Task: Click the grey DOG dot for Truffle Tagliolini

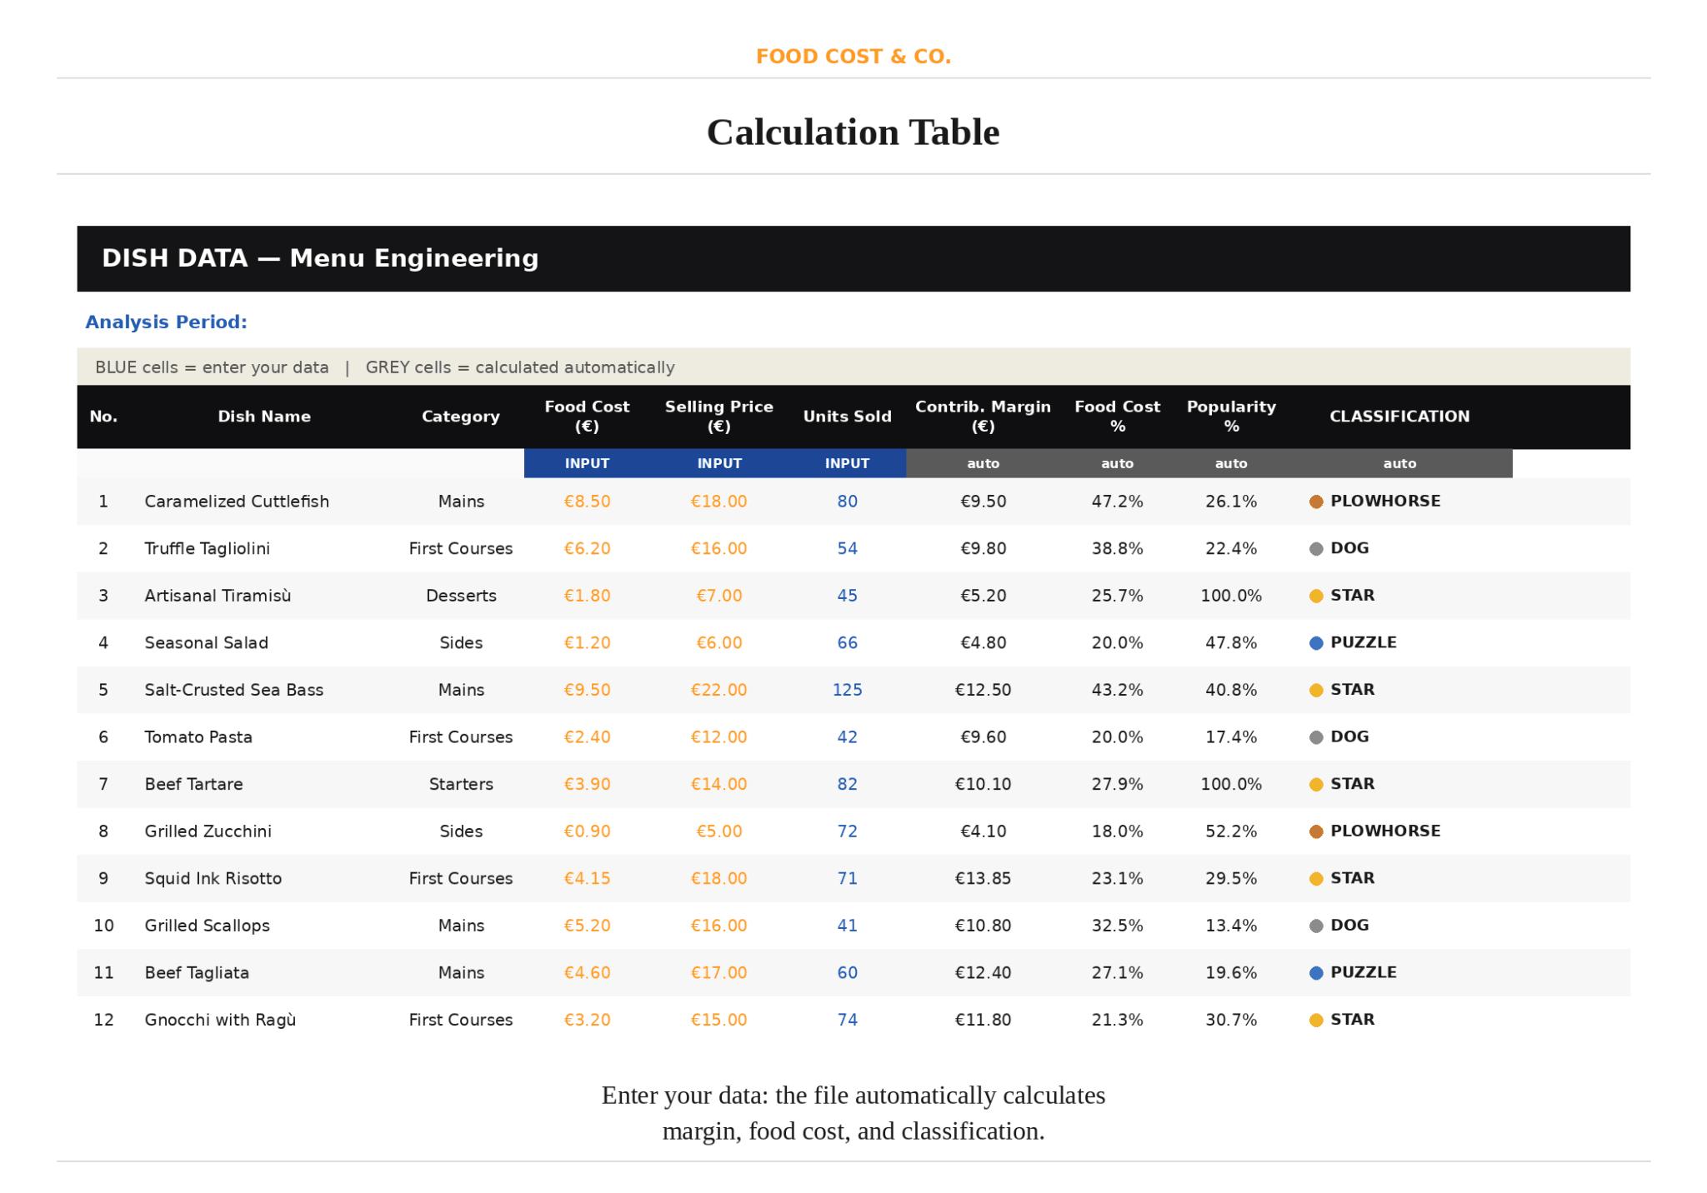Action: (1316, 549)
